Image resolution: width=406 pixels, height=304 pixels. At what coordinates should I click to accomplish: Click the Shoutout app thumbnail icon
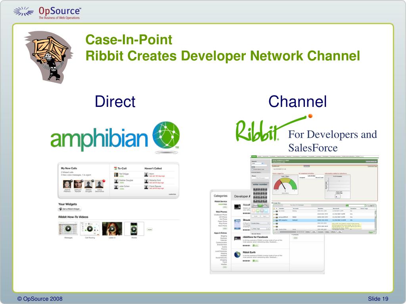[x=237, y=224]
